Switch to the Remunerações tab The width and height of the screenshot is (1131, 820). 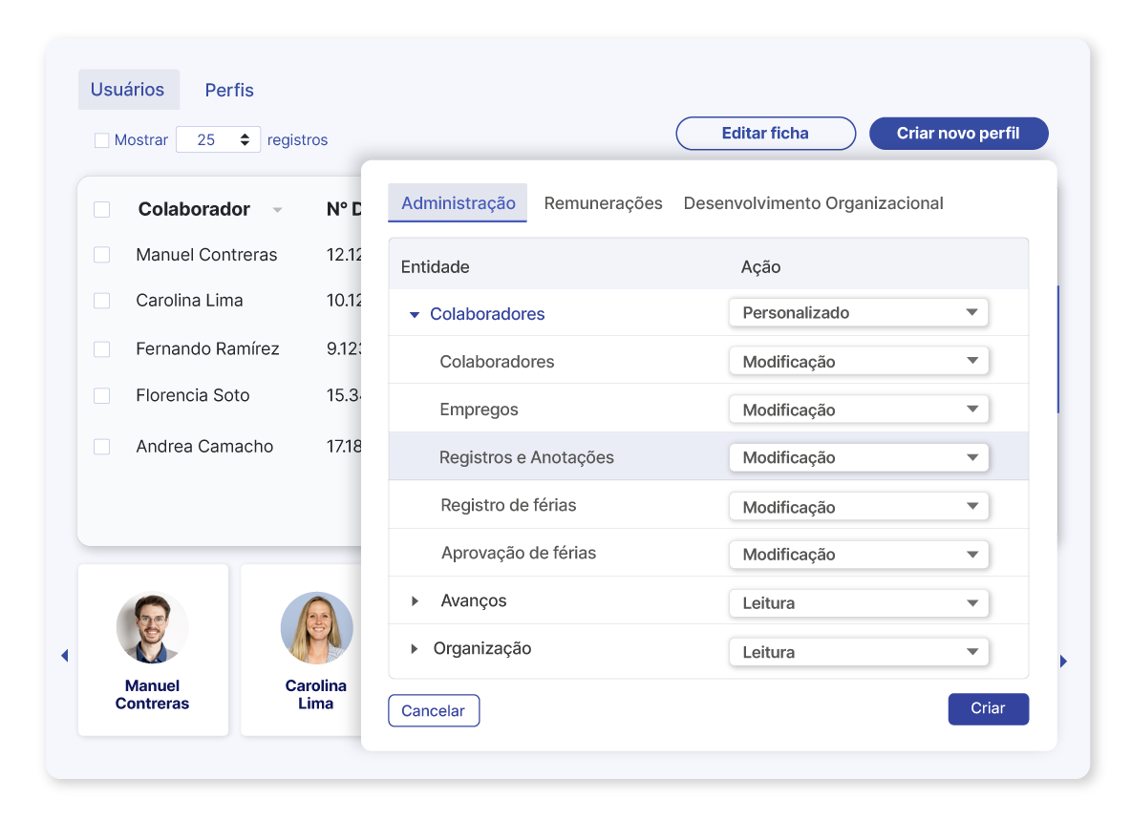pos(603,203)
